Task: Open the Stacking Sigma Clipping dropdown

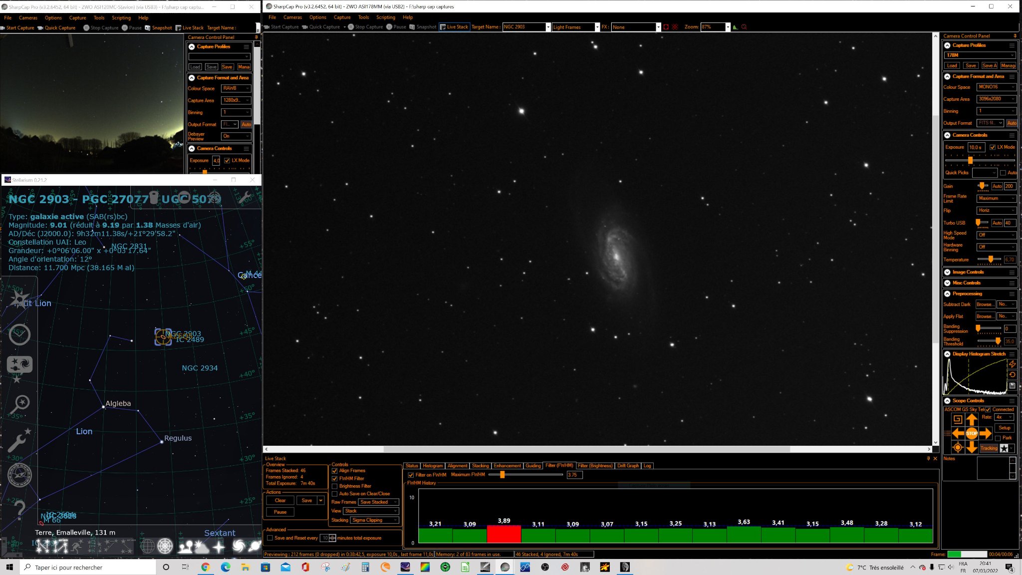Action: pos(375,520)
